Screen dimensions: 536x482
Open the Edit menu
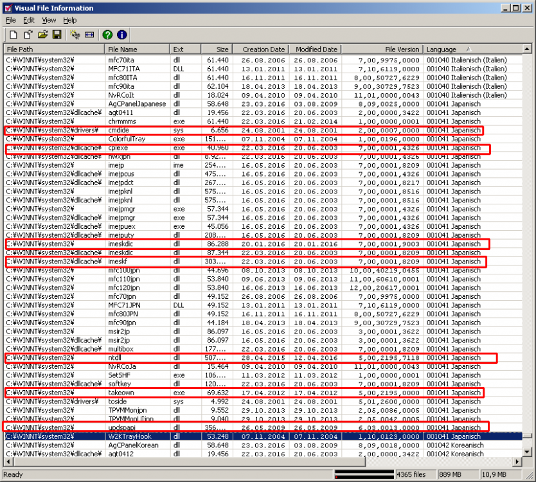click(x=29, y=21)
